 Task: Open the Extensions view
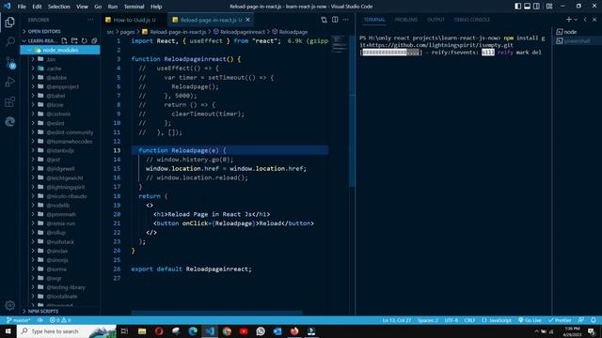coord(10,102)
